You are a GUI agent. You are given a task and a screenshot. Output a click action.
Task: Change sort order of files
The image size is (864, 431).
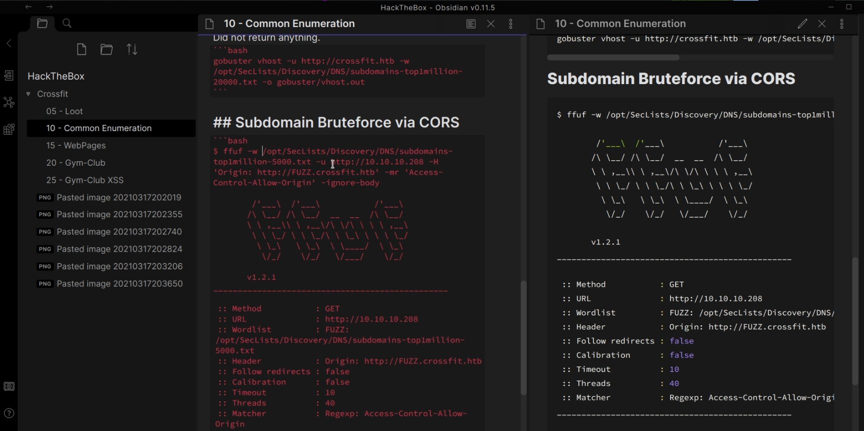132,49
